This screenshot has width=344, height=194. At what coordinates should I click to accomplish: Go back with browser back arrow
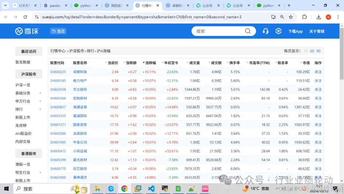coord(6,17)
